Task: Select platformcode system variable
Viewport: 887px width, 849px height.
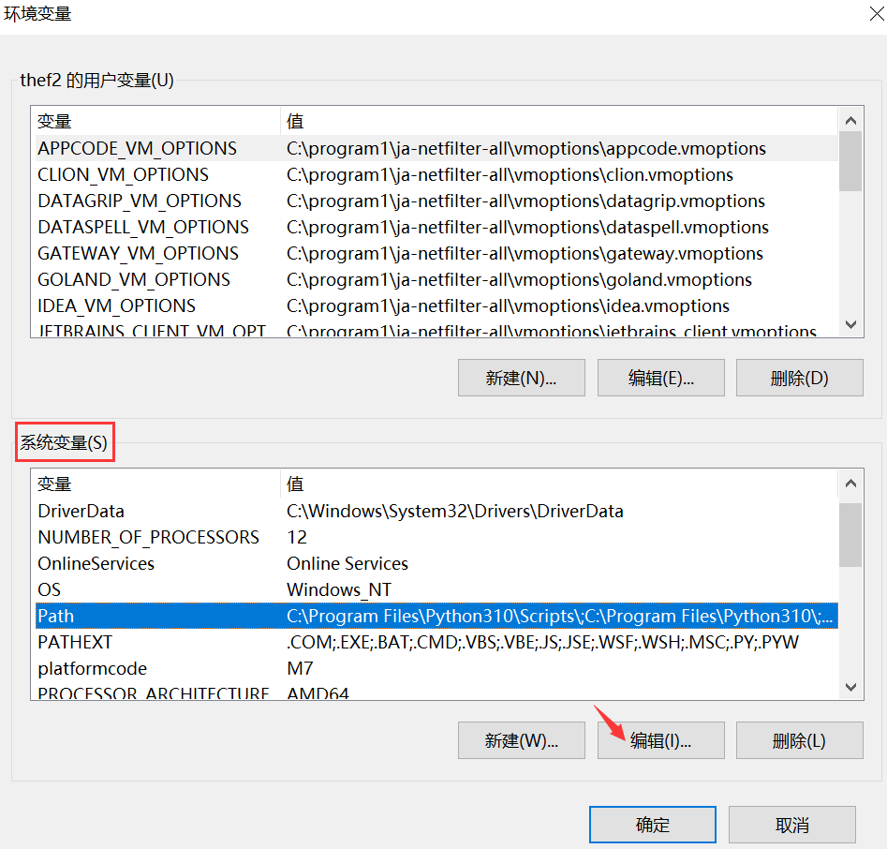Action: click(x=436, y=668)
